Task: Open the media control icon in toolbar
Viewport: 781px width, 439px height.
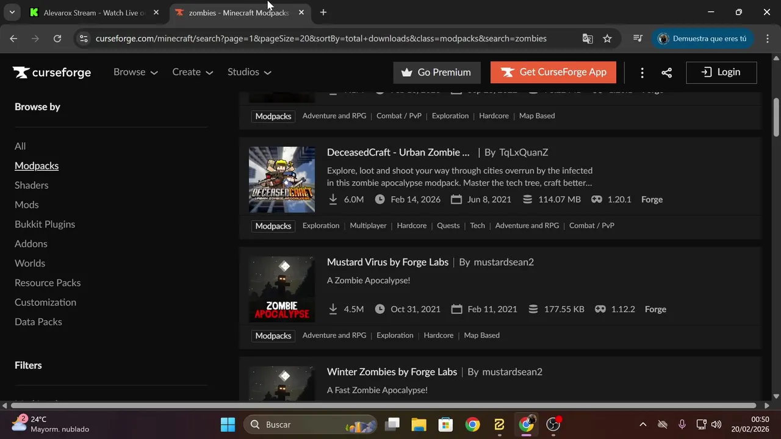Action: [x=638, y=38]
